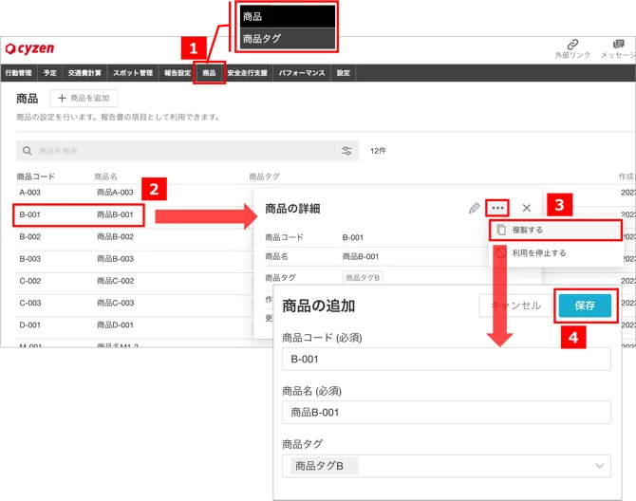The image size is (636, 501).
Task: Click the search filter sliders icon
Action: [346, 151]
